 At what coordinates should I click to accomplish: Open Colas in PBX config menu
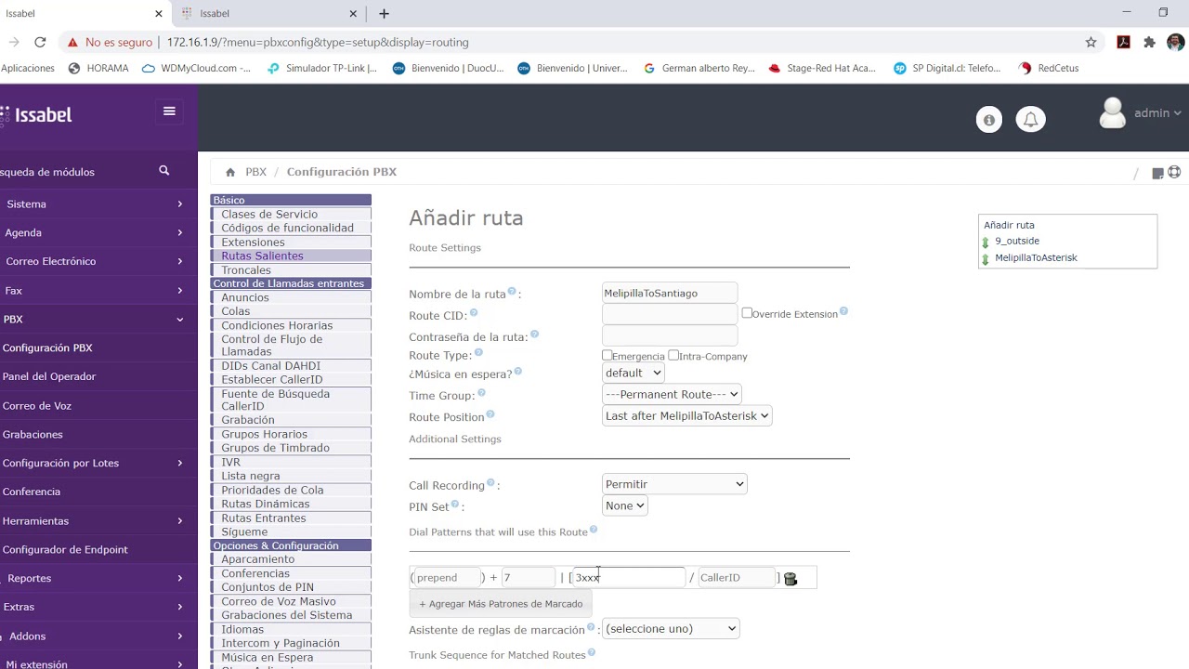[235, 311]
